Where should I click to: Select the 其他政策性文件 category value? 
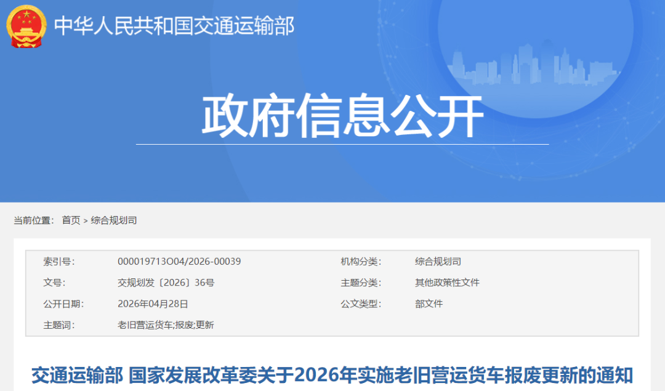pyautogui.click(x=446, y=283)
